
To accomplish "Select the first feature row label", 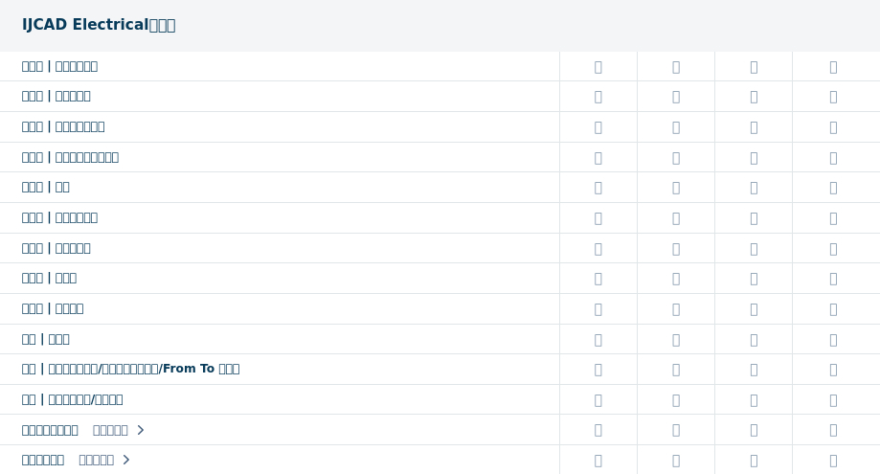I will (x=59, y=66).
